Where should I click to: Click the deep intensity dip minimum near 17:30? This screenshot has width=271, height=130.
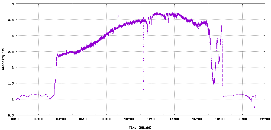pos(214,84)
